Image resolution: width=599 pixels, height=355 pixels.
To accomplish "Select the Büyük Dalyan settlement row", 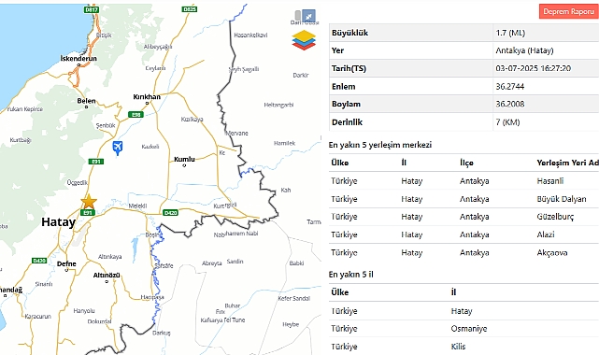I will point(464,199).
